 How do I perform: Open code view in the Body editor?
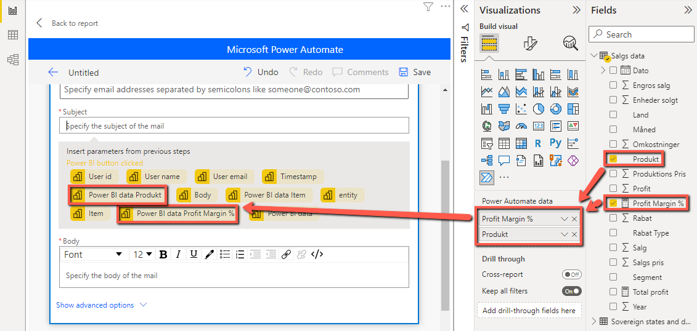click(317, 254)
